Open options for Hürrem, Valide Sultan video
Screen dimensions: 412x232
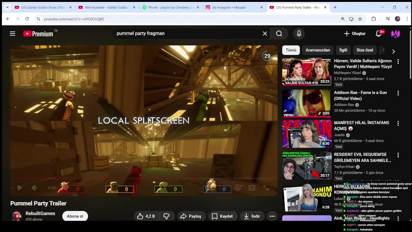398,61
